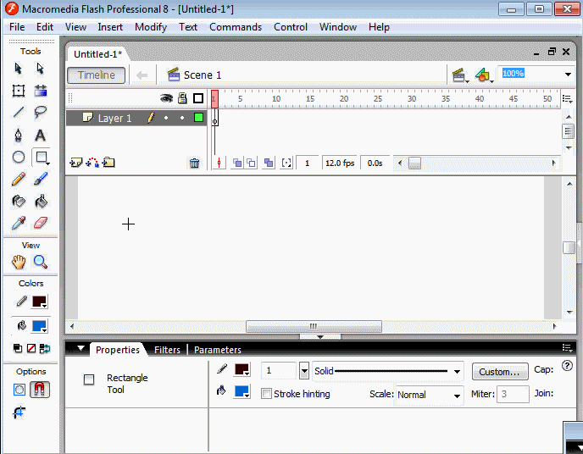Toggle Onion Skin Outlines button
The width and height of the screenshot is (583, 454).
[251, 163]
